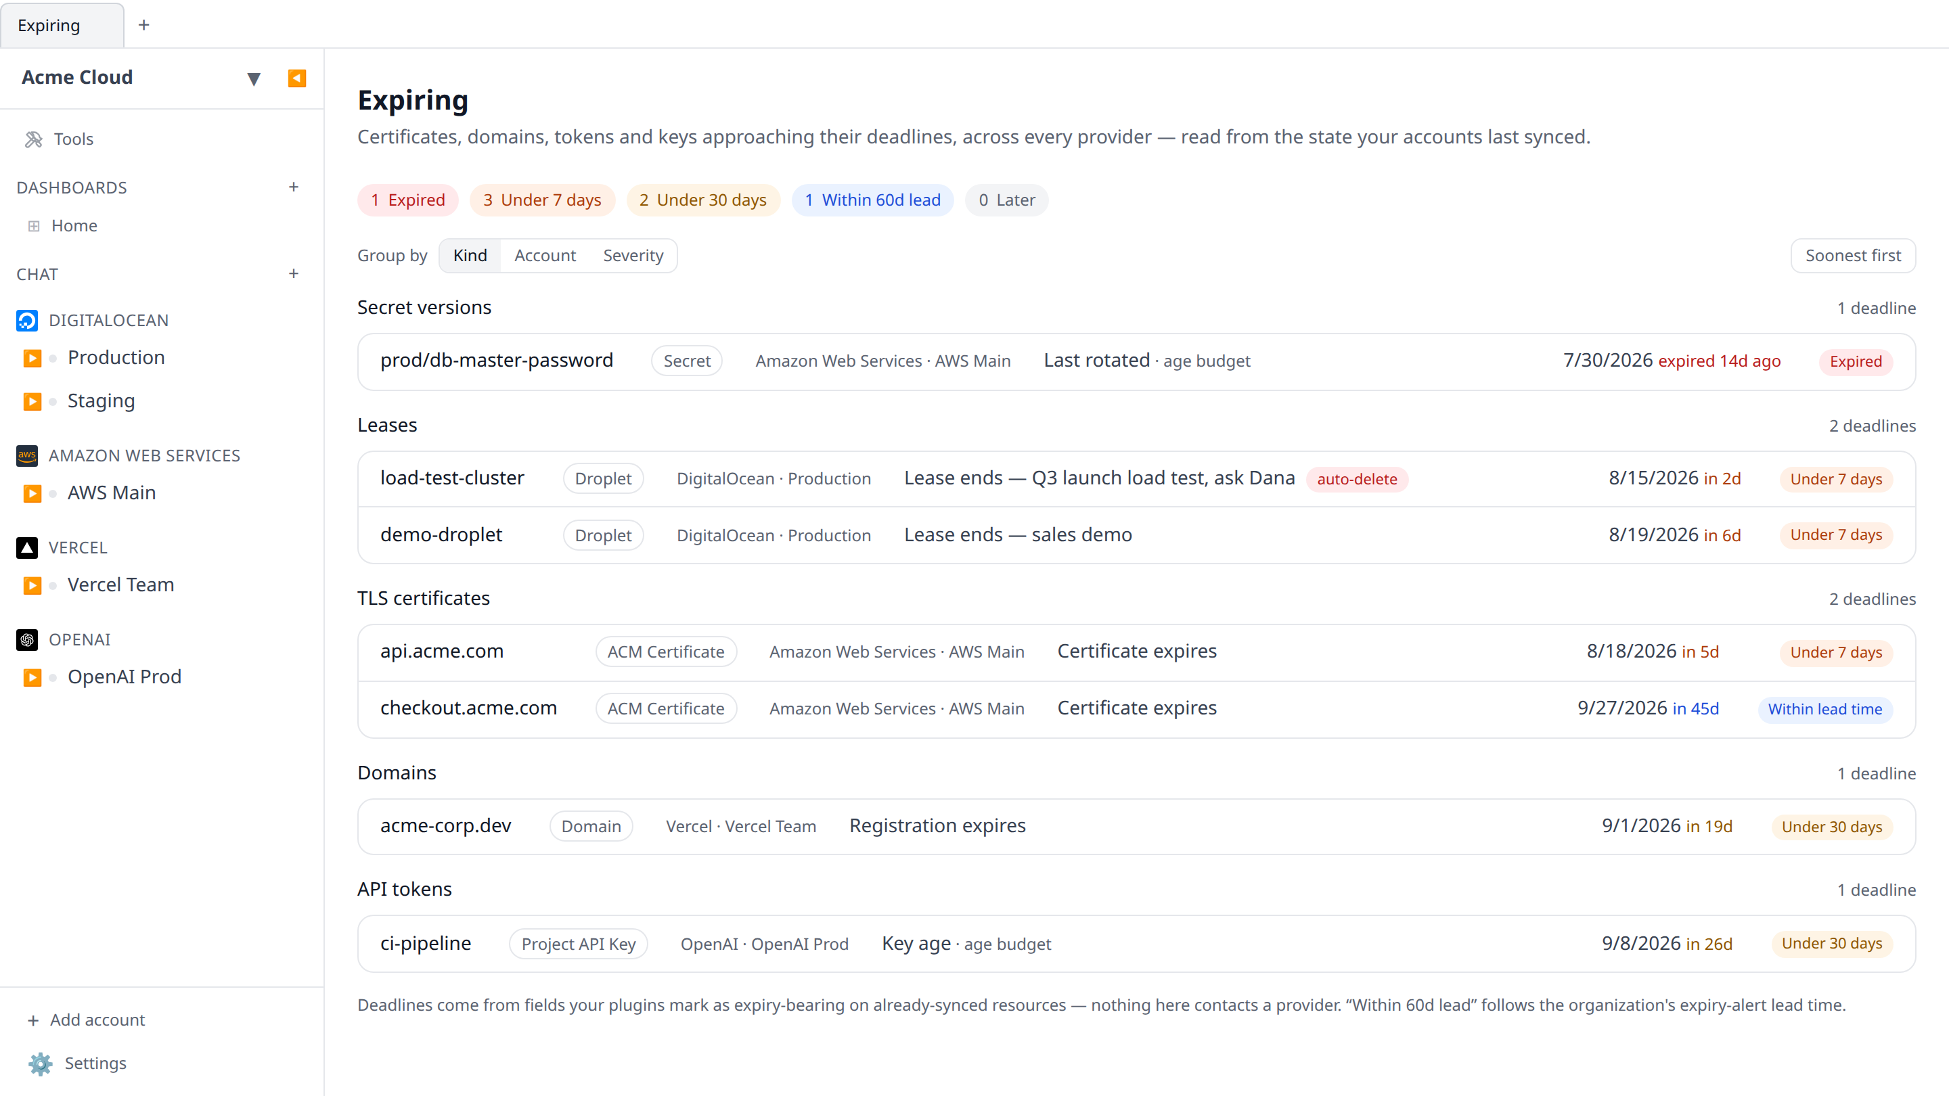Expand the Vercel Team account arrow

pos(32,585)
